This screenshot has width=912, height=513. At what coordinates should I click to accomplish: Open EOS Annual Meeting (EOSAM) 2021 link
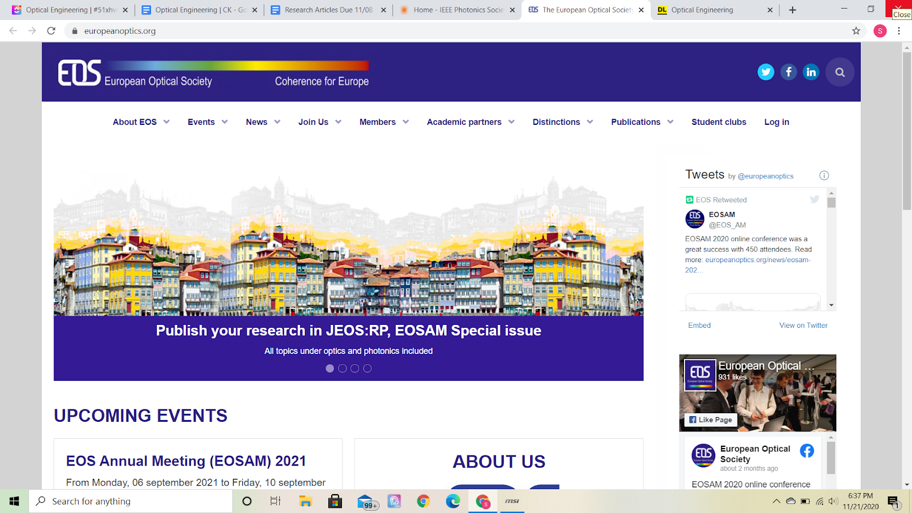[x=186, y=461]
